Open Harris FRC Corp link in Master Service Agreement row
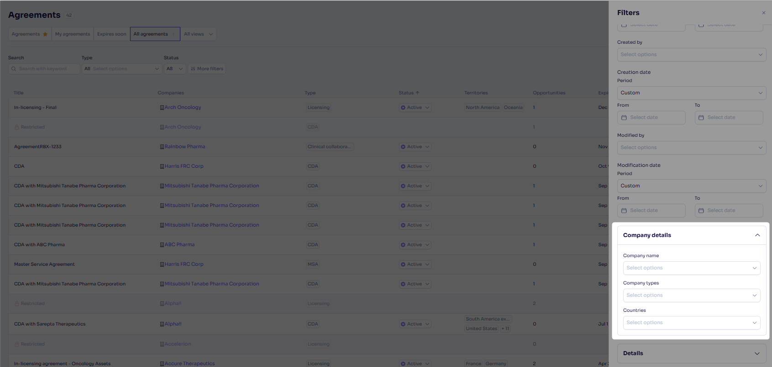The height and width of the screenshot is (367, 772). (184, 264)
